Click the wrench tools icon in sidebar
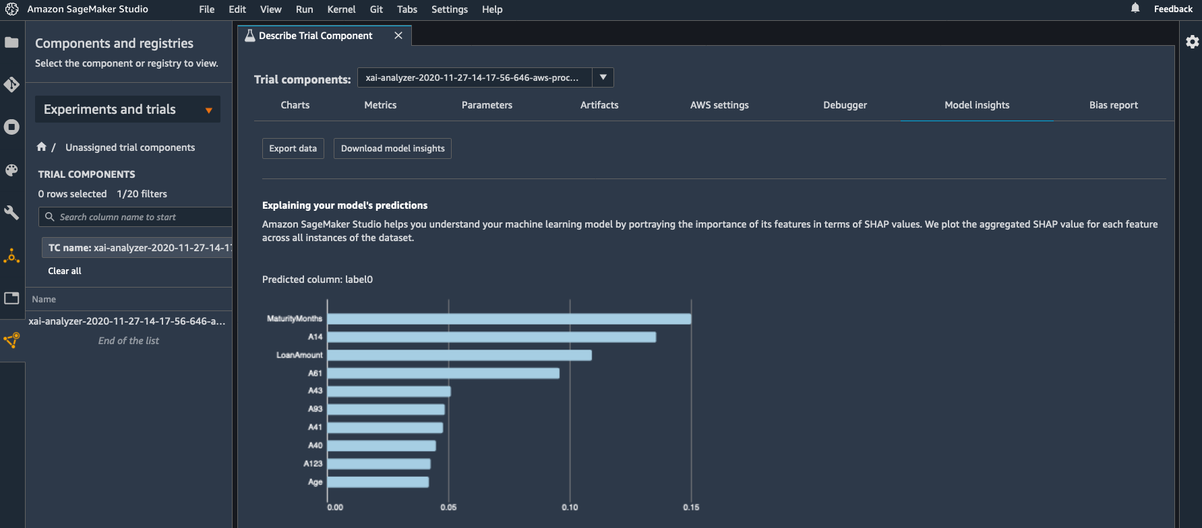Image resolution: width=1202 pixels, height=528 pixels. point(11,213)
